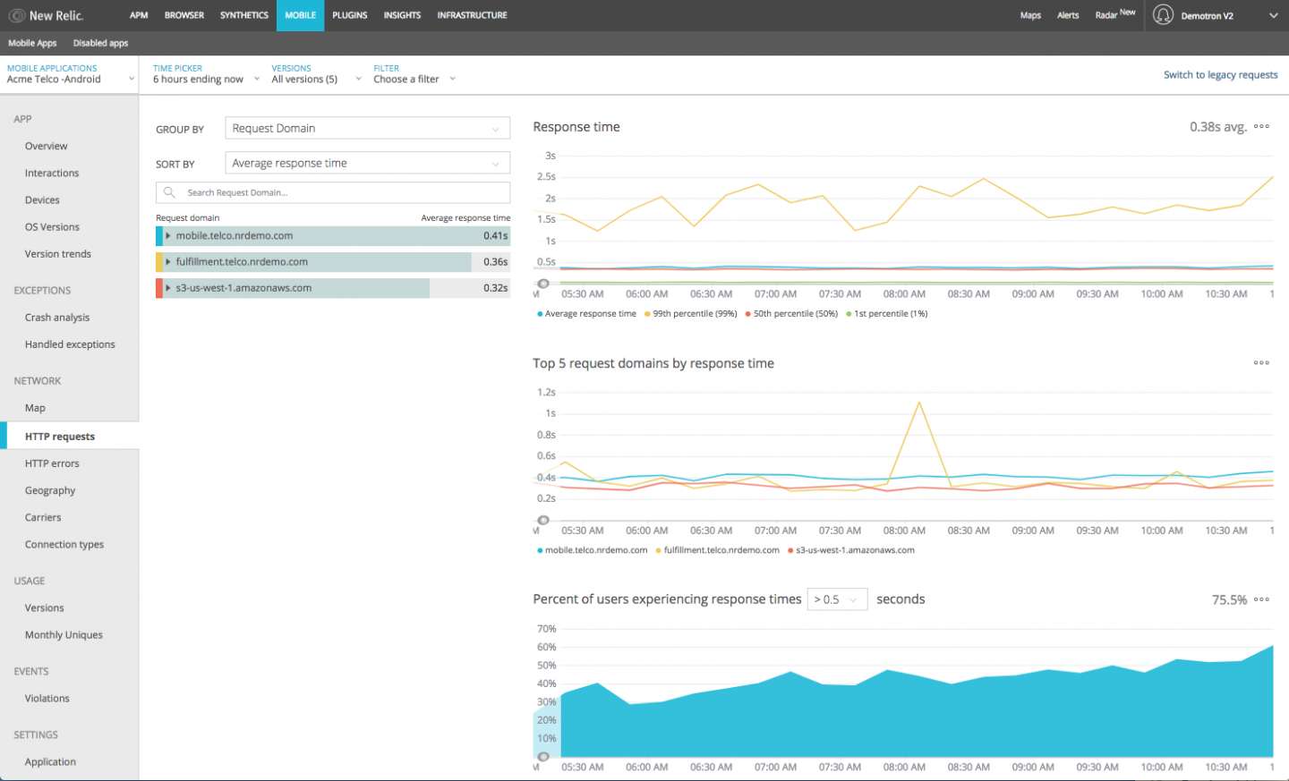Switch to the Plugins tab

(350, 15)
